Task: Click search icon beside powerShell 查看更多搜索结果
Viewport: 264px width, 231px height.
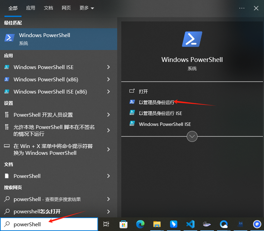Action: click(7, 199)
